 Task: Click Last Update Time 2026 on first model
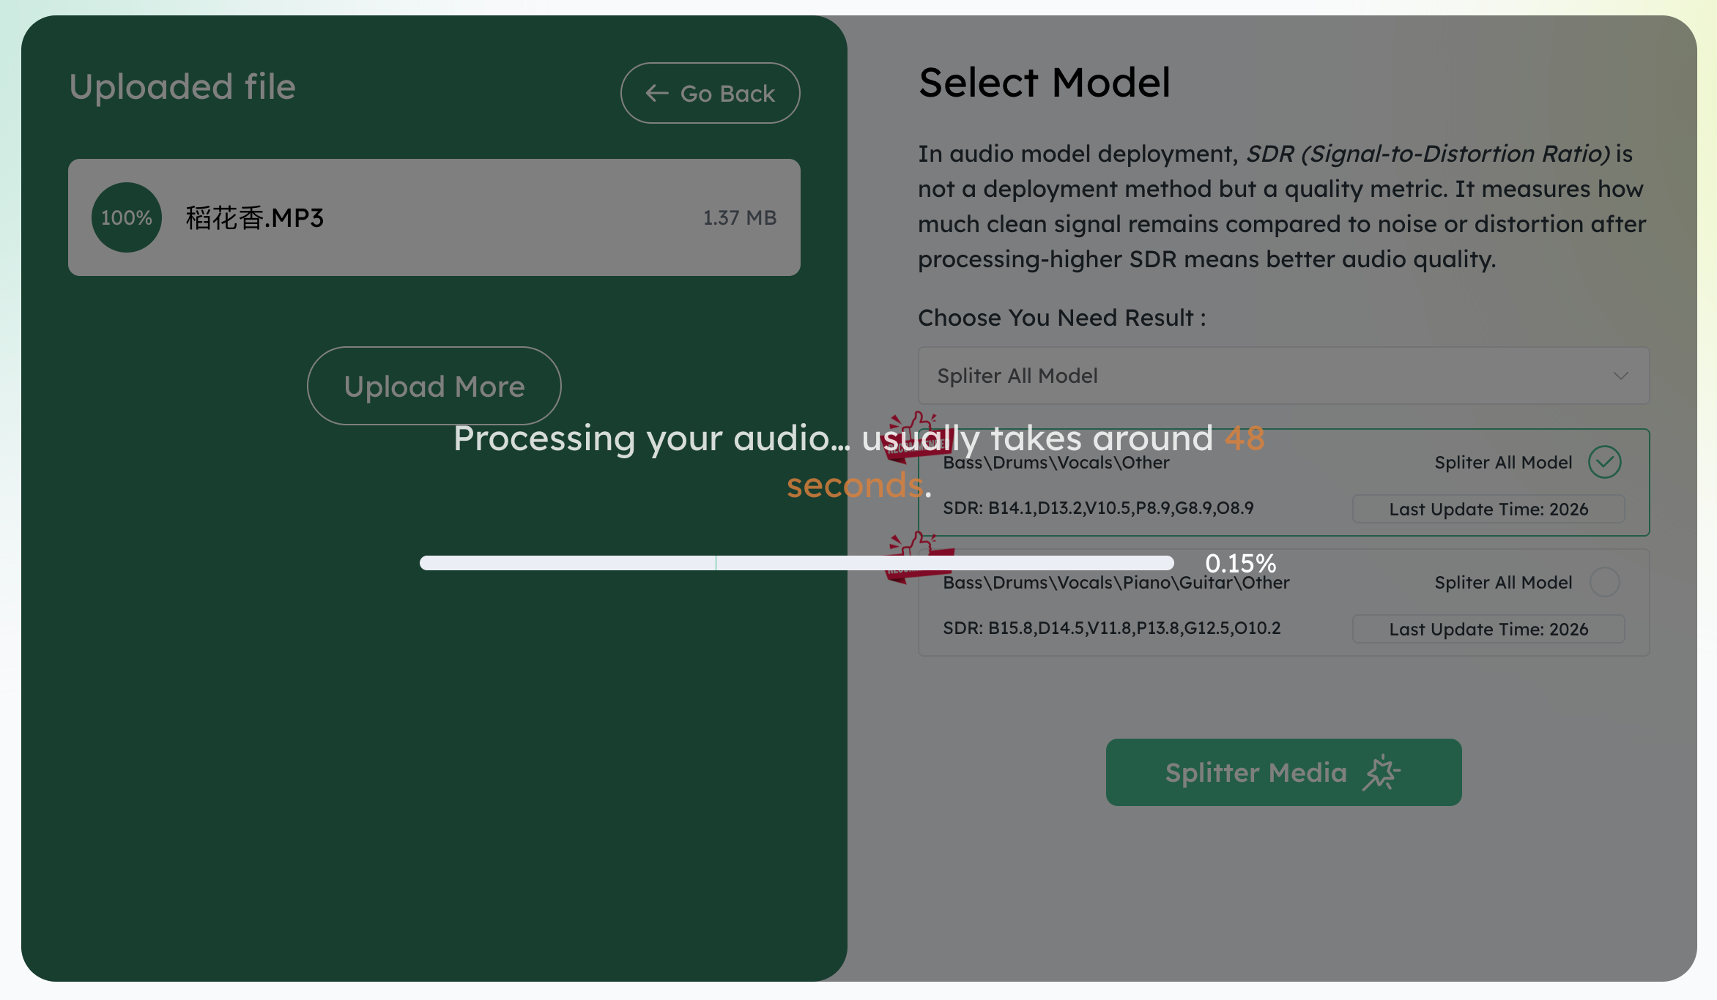(x=1488, y=508)
